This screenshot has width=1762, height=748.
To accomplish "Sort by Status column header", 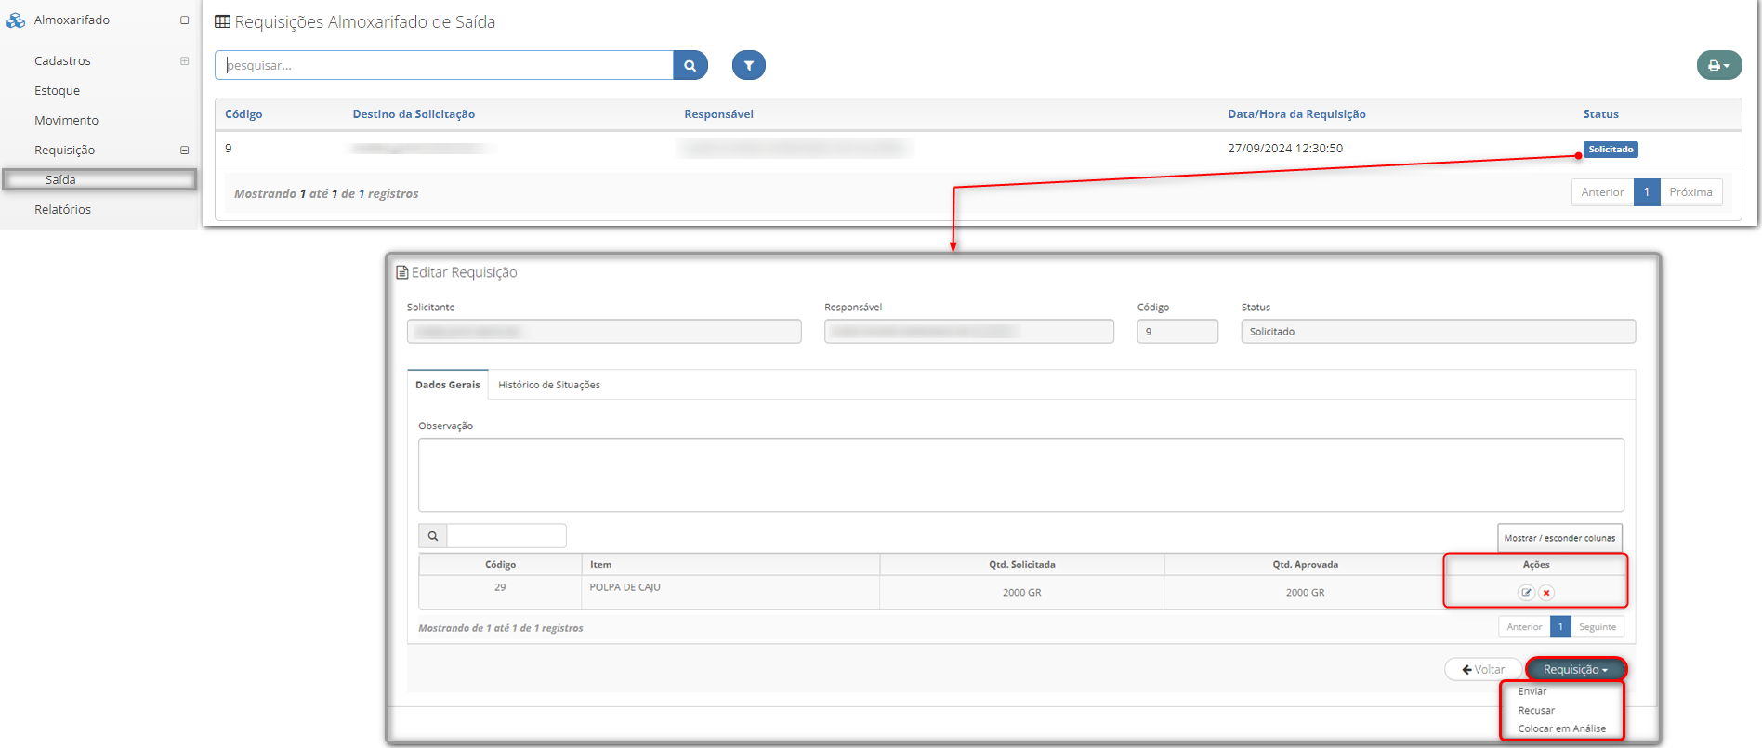I will [x=1600, y=114].
